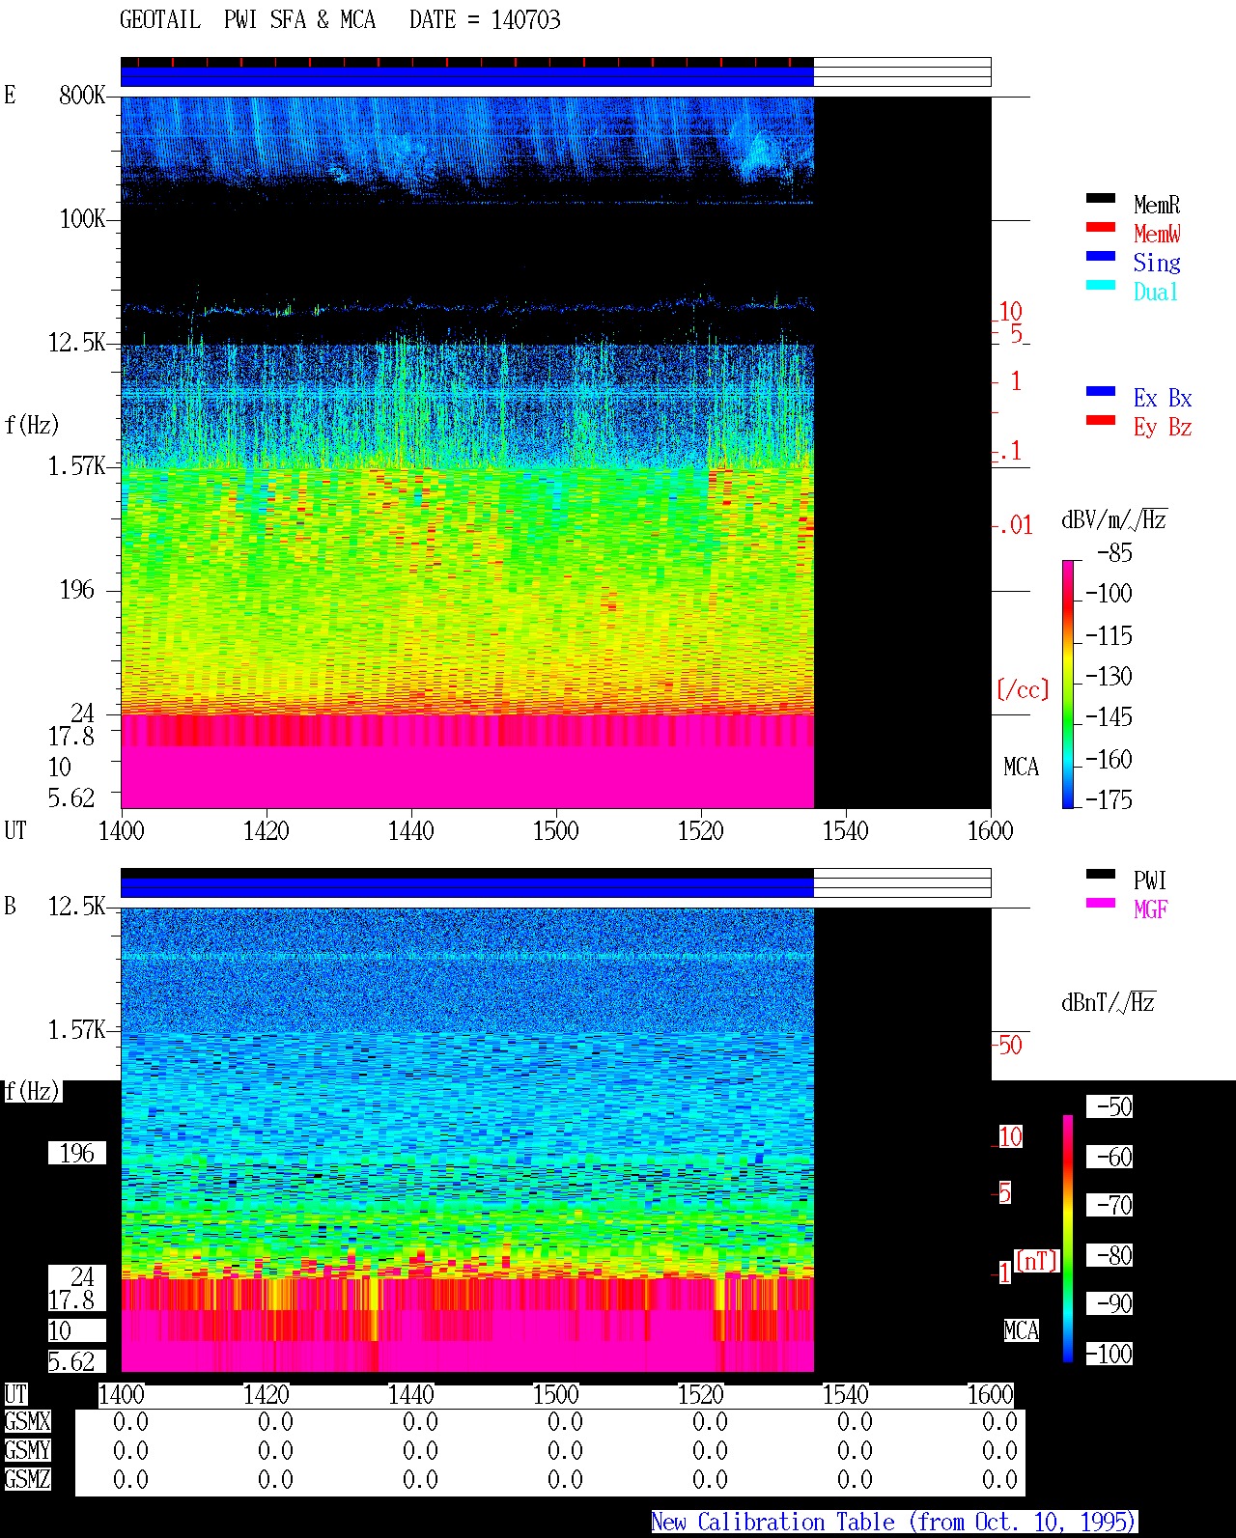Click the 800K frequency axis label
1236x1538 pixels.
(82, 96)
